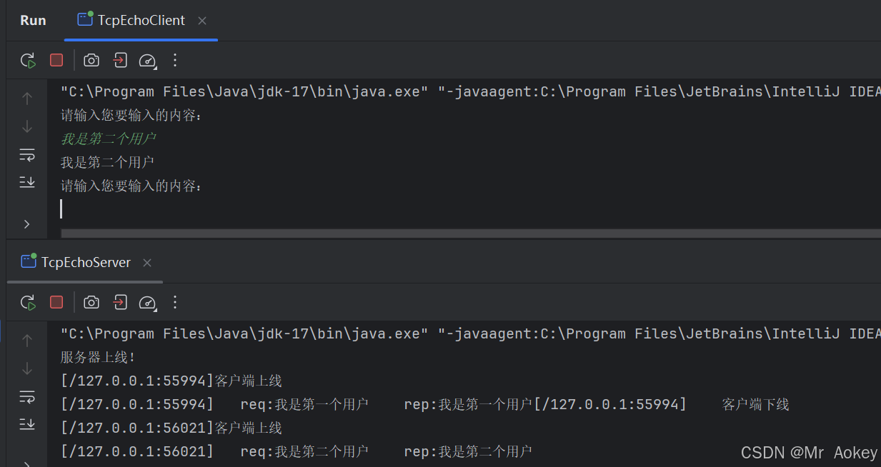Rerun the TcpEchoClient program
The width and height of the screenshot is (881, 467).
pyautogui.click(x=28, y=61)
